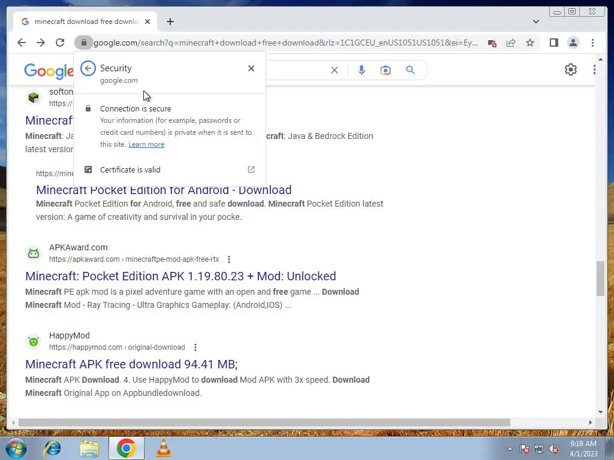Screen dimensions: 614x460
Task: Open Chrome three-dot menu
Action: [x=592, y=43]
